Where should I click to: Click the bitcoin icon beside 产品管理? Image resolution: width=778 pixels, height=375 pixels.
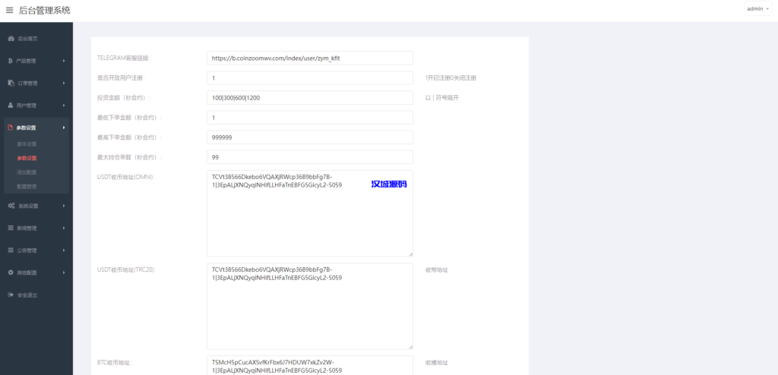pyautogui.click(x=11, y=61)
